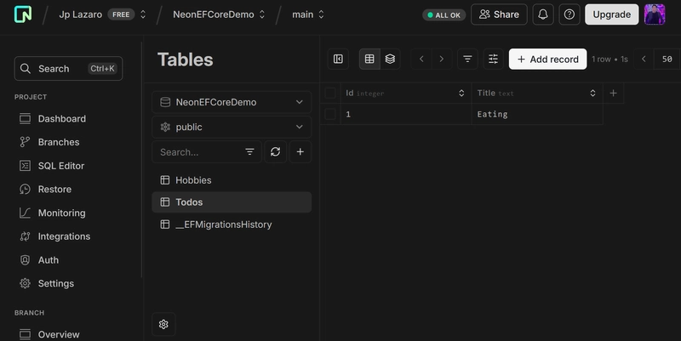Switch to stacked layers view
This screenshot has width=681, height=341.
[x=390, y=59]
